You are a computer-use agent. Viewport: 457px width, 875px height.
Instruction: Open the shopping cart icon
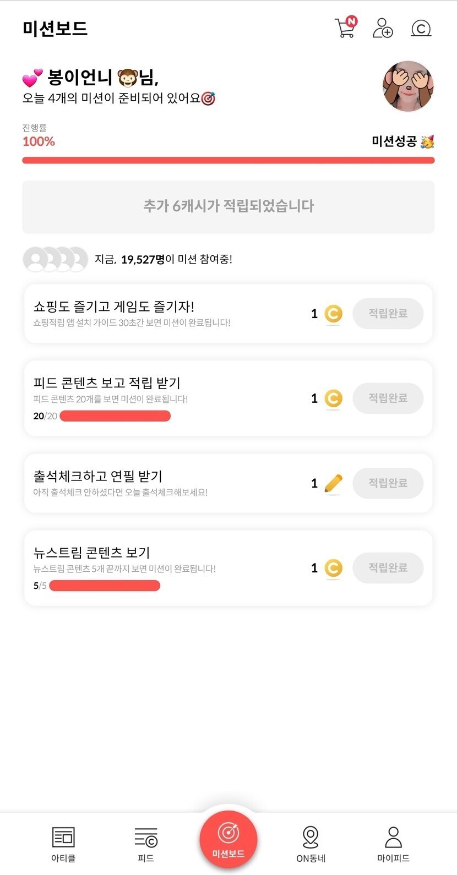pos(345,28)
